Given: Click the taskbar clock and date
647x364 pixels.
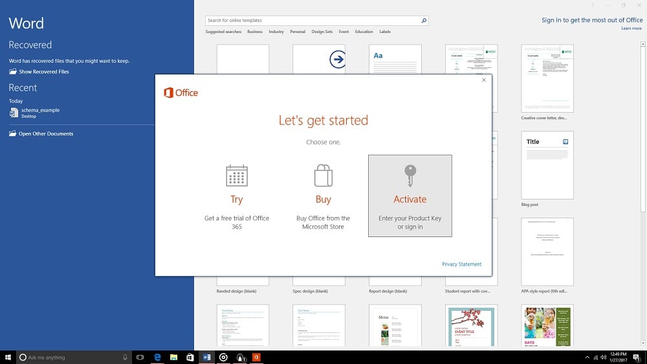Looking at the screenshot, I should coord(618,358).
